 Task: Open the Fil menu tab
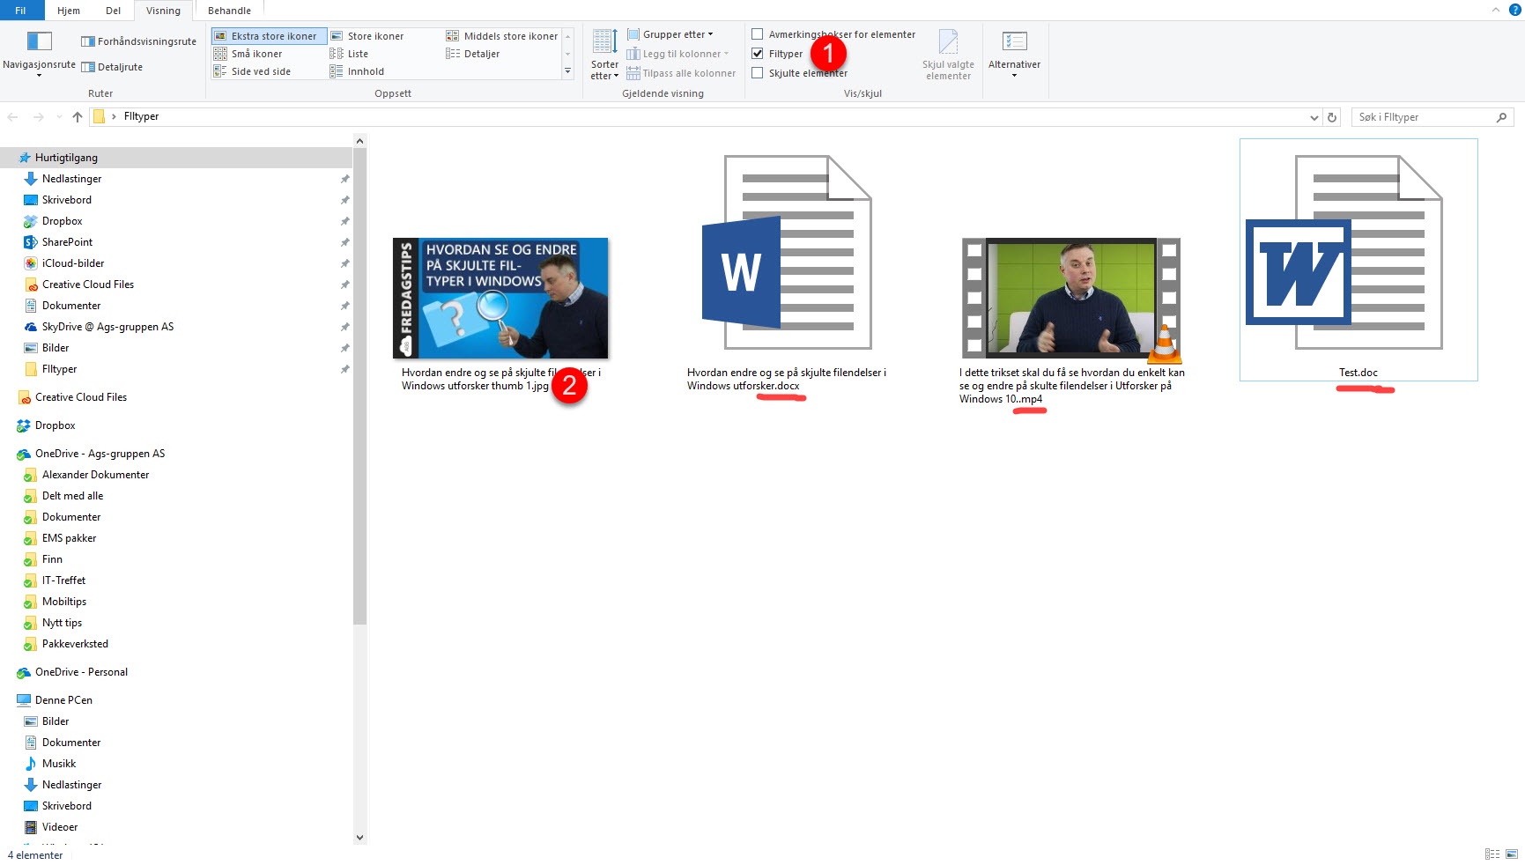pyautogui.click(x=20, y=11)
